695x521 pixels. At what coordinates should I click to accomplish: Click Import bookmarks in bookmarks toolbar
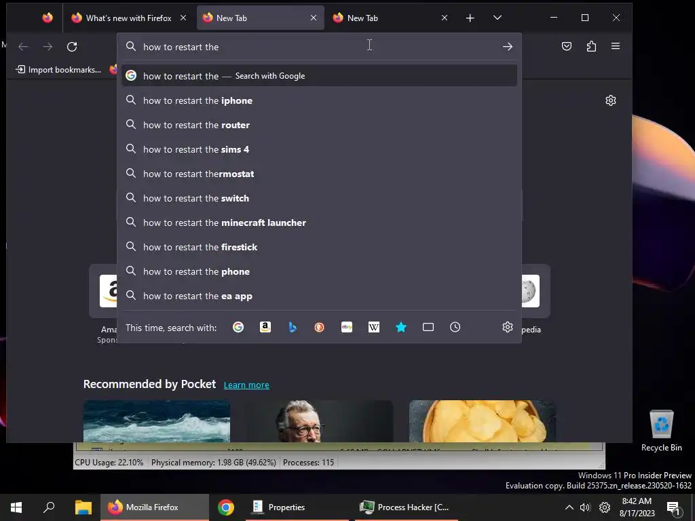click(x=58, y=70)
